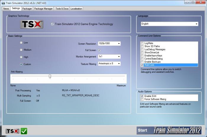
Task: Click the Anti-Aliasing slider thumb
Action: tap(50, 76)
